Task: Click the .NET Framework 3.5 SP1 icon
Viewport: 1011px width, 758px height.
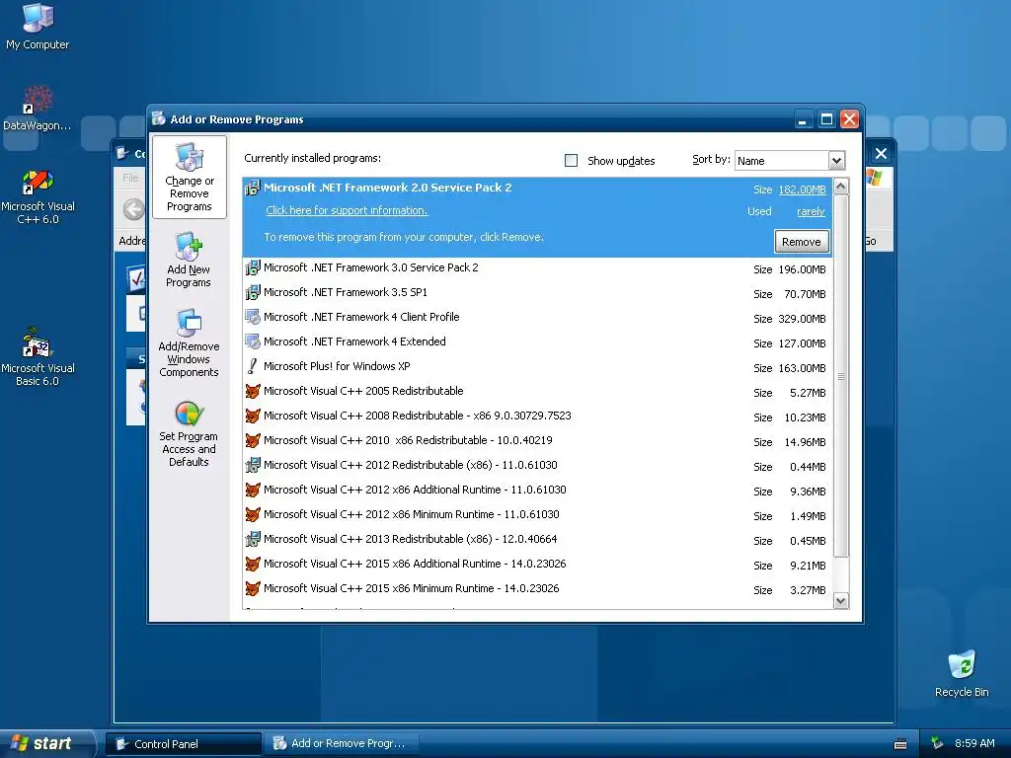Action: click(x=253, y=292)
